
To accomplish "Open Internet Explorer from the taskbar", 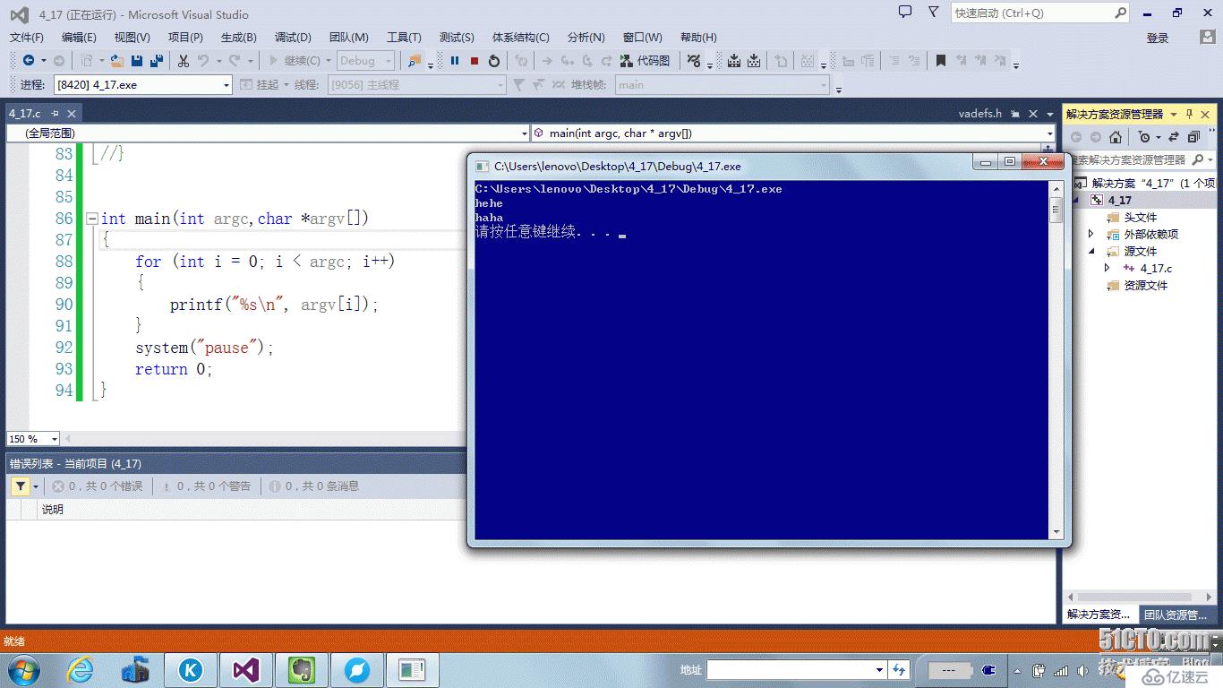I will (81, 669).
